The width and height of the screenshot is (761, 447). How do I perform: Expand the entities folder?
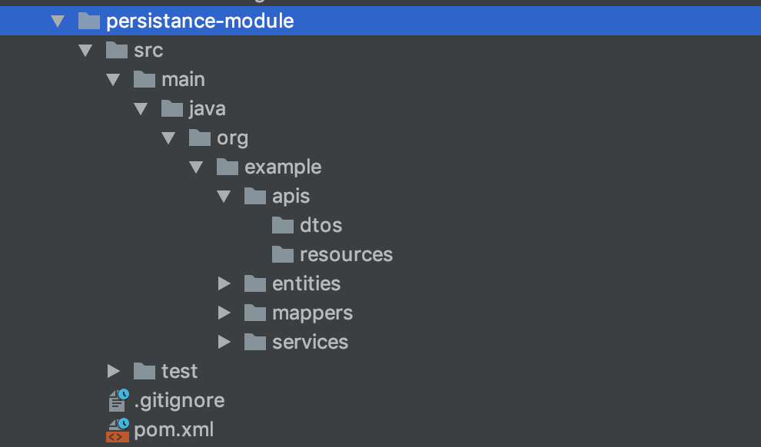tap(224, 283)
